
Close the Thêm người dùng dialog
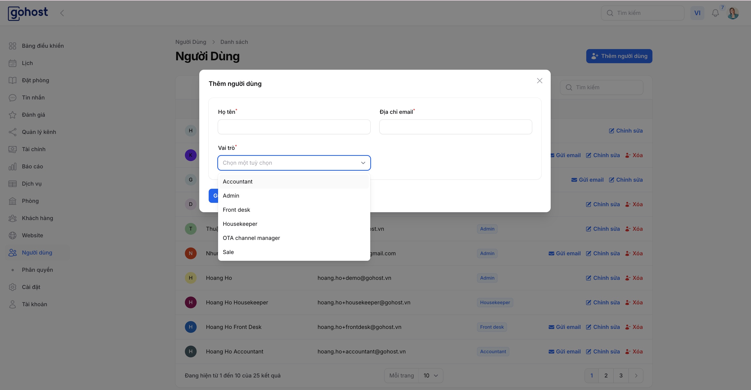[x=539, y=81]
